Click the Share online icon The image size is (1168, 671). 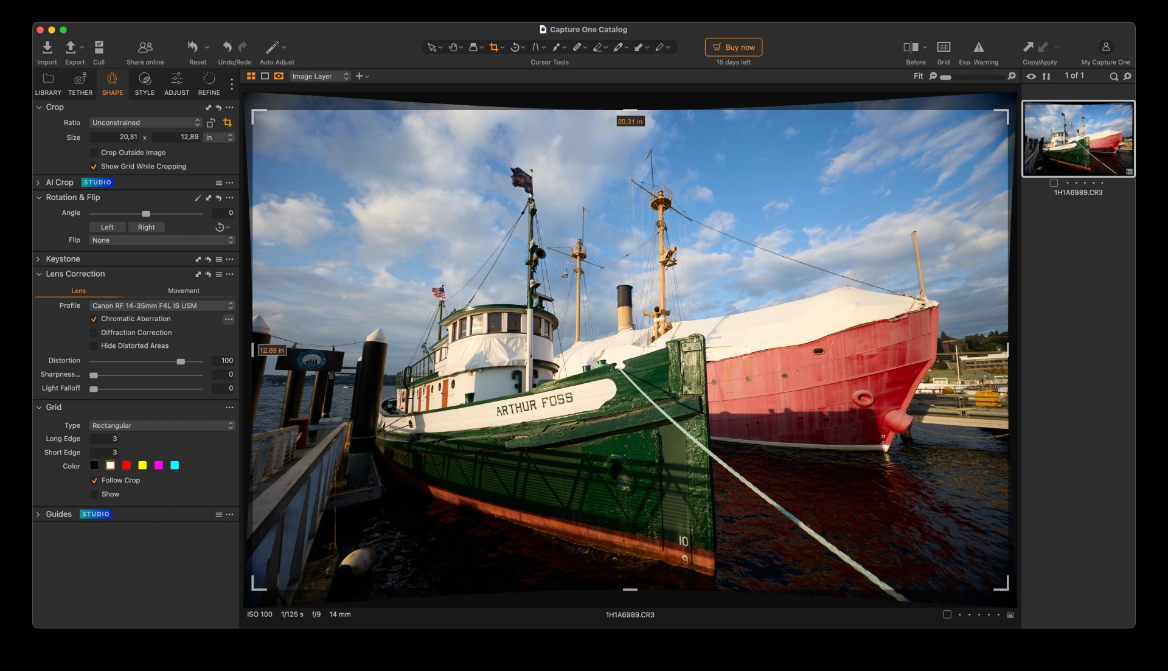coord(145,47)
